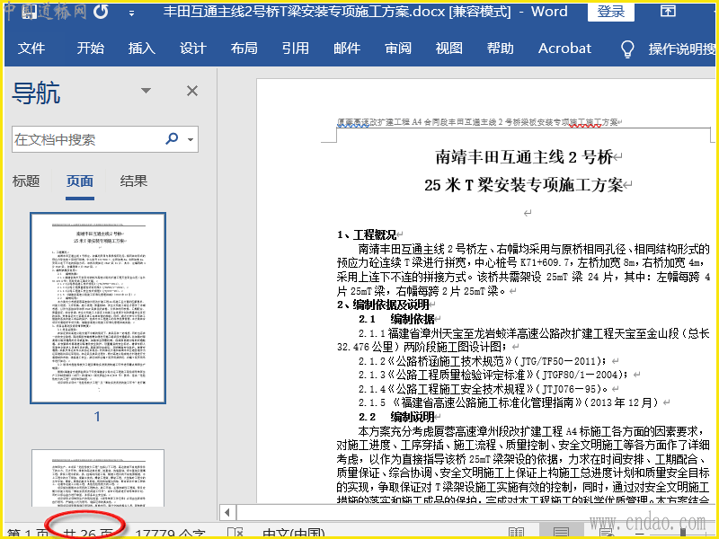Click the subheading 2.1 编制依据
This screenshot has height=539, width=719.
click(396, 319)
